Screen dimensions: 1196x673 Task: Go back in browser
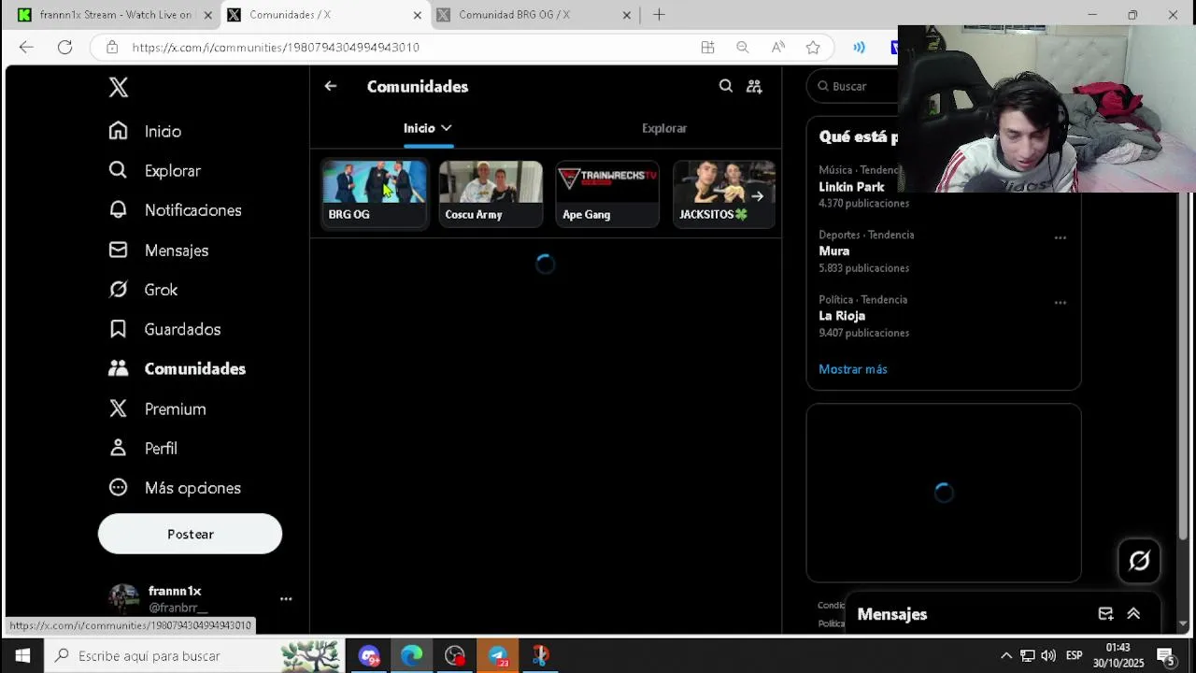click(x=26, y=47)
